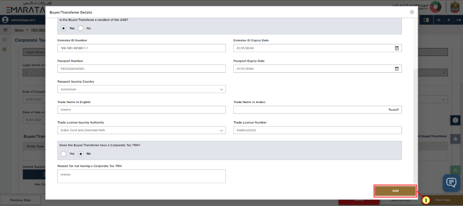The width and height of the screenshot is (463, 206).
Task: Click the Trade License Number field
Action: point(317,130)
